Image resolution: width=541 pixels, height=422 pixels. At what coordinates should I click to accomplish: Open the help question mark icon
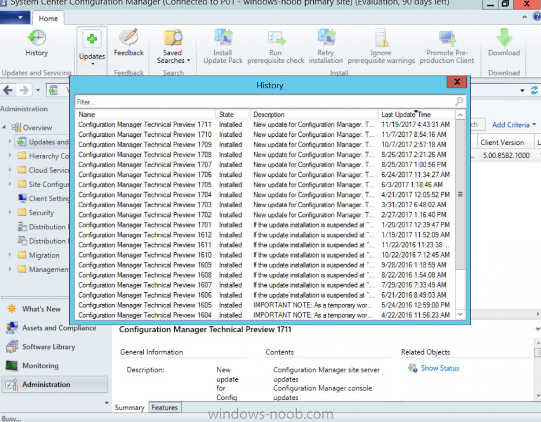point(537,17)
